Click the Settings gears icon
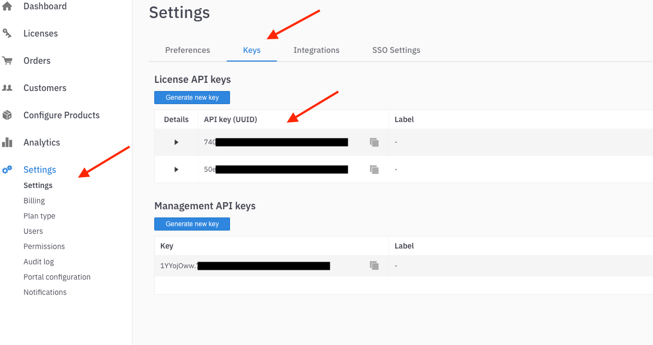The image size is (653, 345). (x=7, y=170)
